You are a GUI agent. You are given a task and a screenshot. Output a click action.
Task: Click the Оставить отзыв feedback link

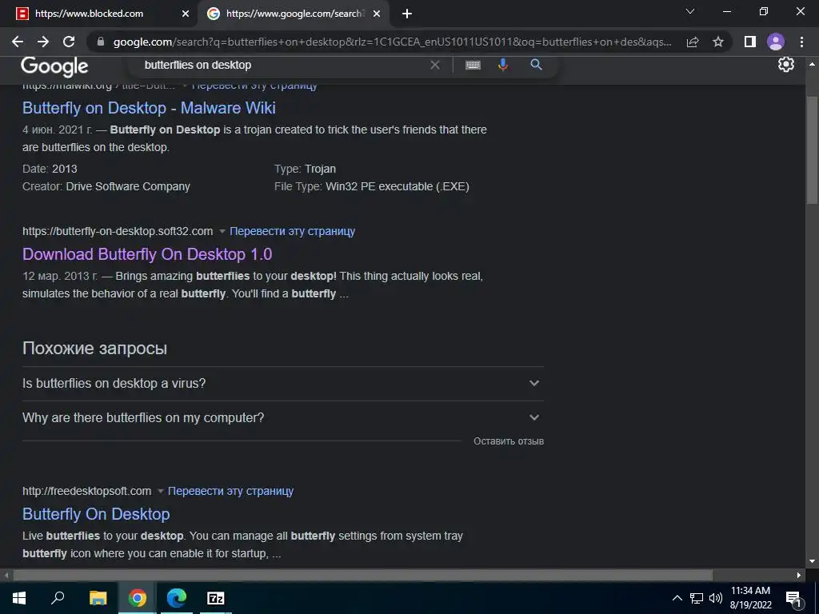pos(508,441)
